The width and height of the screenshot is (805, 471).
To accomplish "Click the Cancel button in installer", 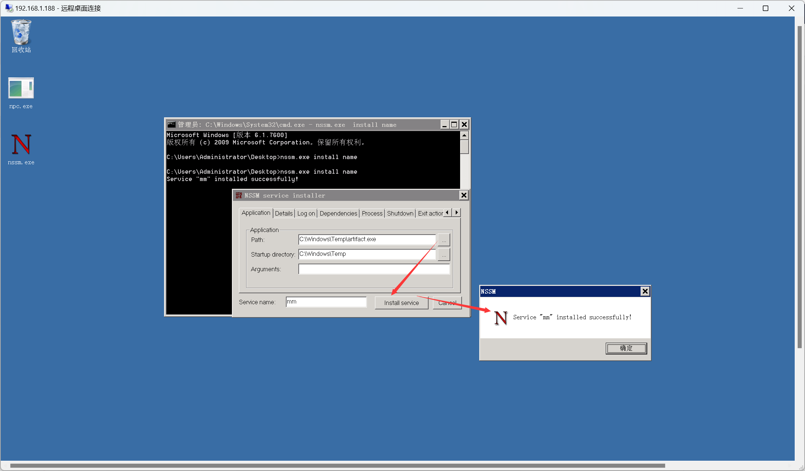I will pyautogui.click(x=447, y=303).
